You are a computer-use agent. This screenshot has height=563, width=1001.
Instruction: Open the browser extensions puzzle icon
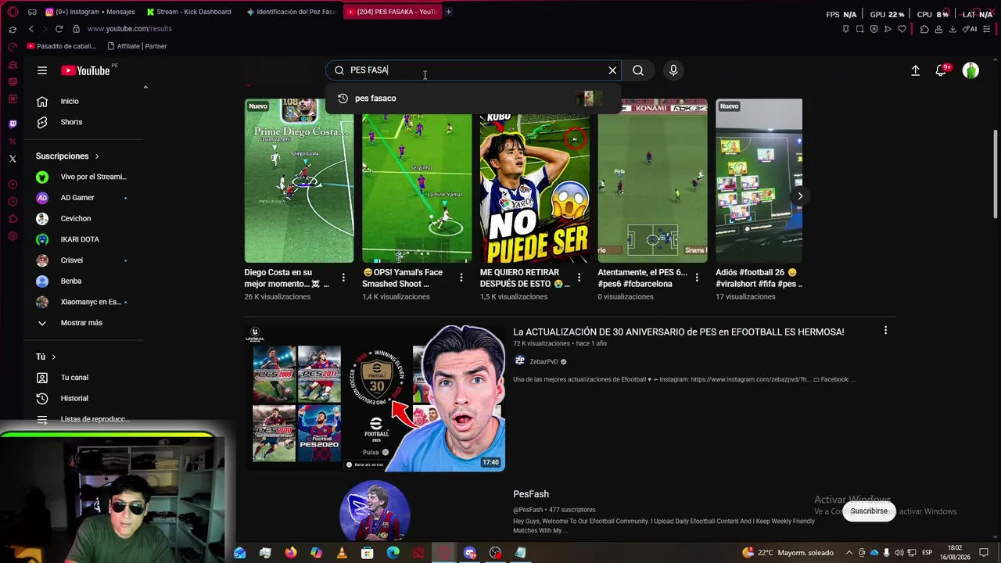click(x=924, y=29)
